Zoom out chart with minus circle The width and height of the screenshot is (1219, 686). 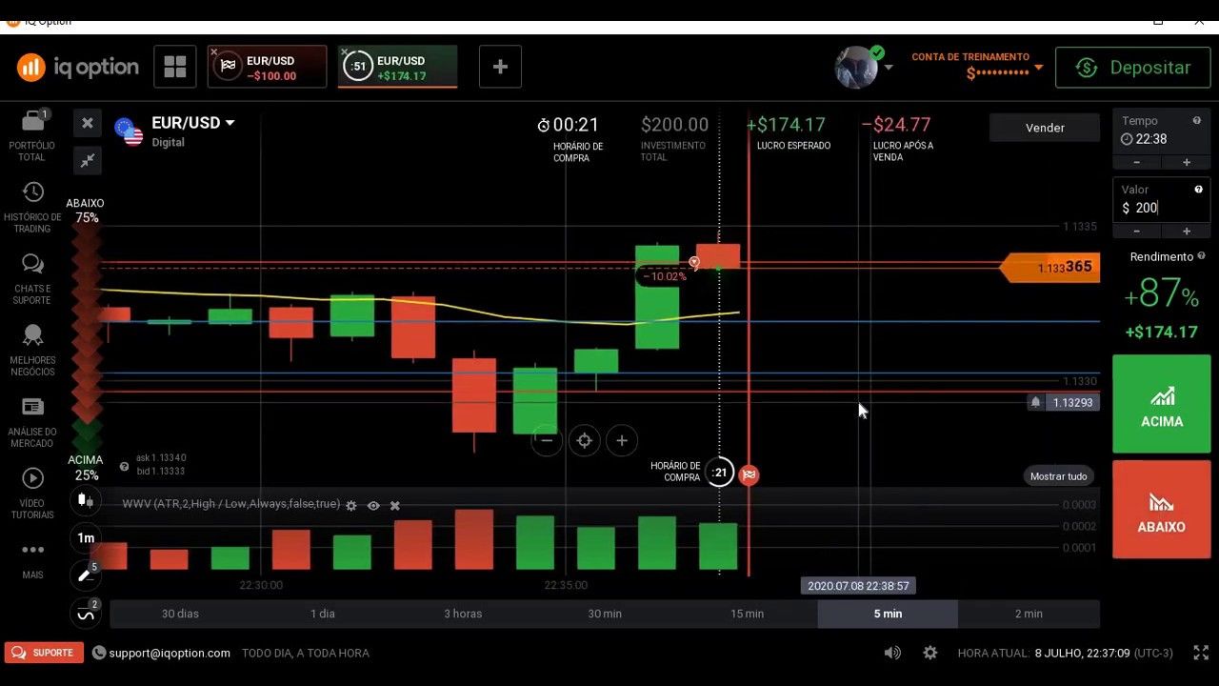[x=547, y=440]
